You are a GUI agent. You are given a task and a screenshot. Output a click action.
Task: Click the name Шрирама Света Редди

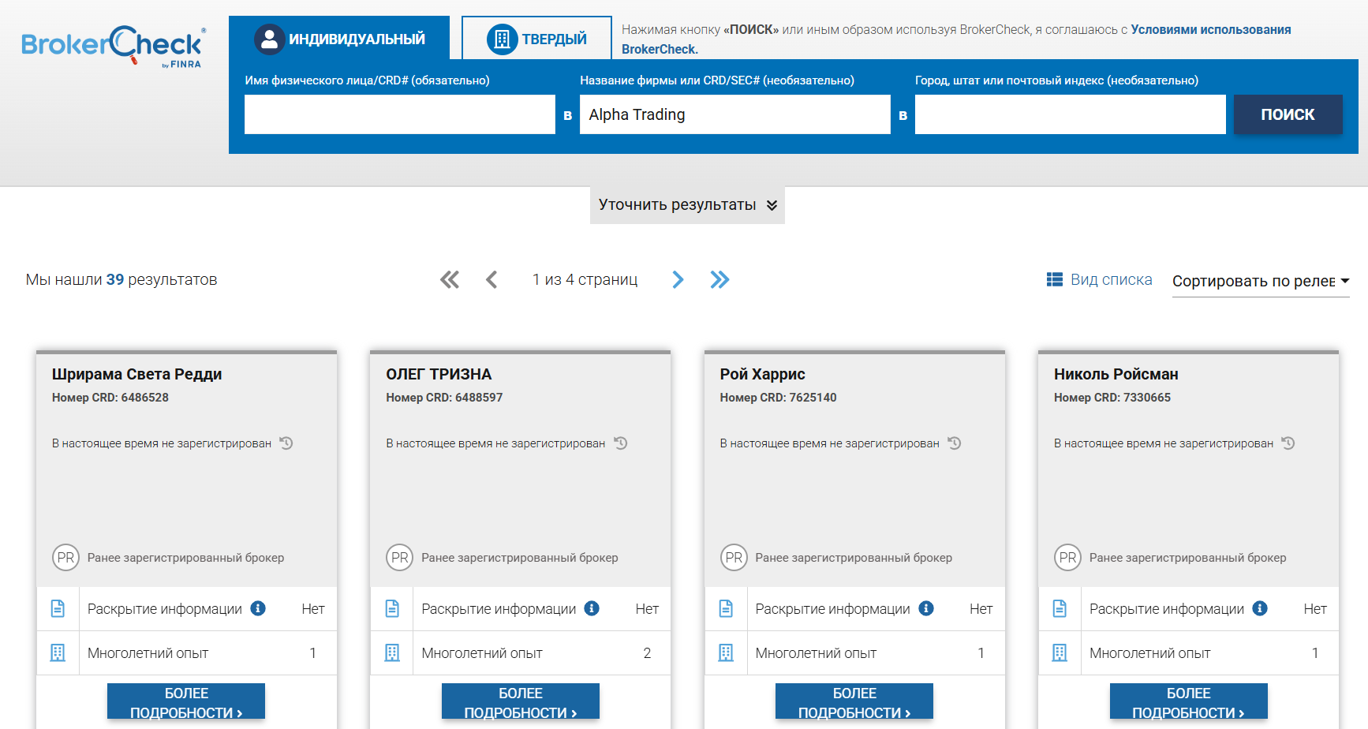(x=136, y=374)
